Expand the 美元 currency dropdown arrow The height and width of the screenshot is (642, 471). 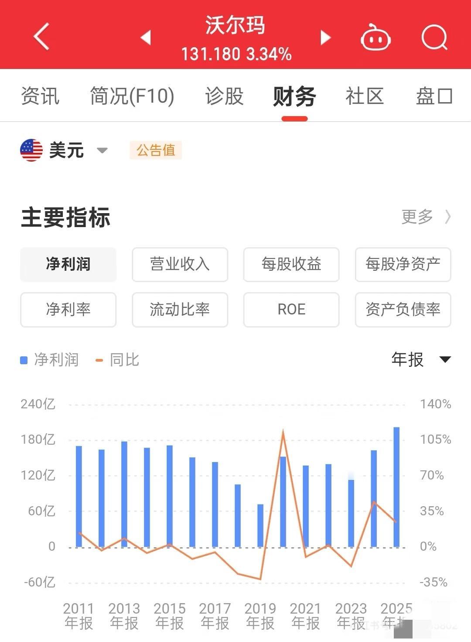102,151
